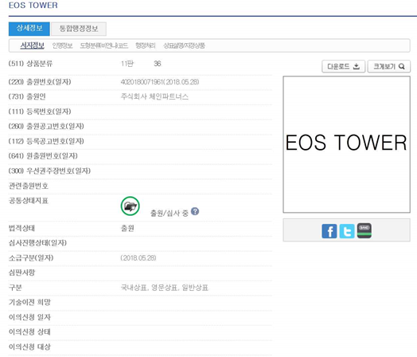Click the 구분 label
The image size is (417, 357).
point(15,288)
